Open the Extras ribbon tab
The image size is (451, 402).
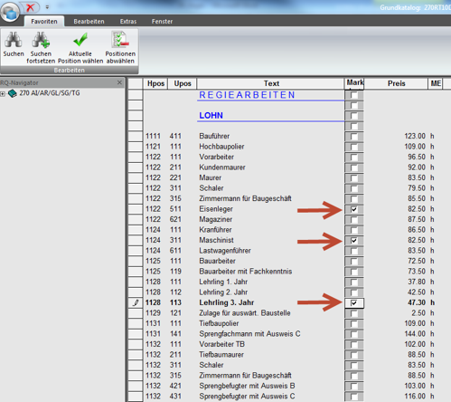point(128,22)
